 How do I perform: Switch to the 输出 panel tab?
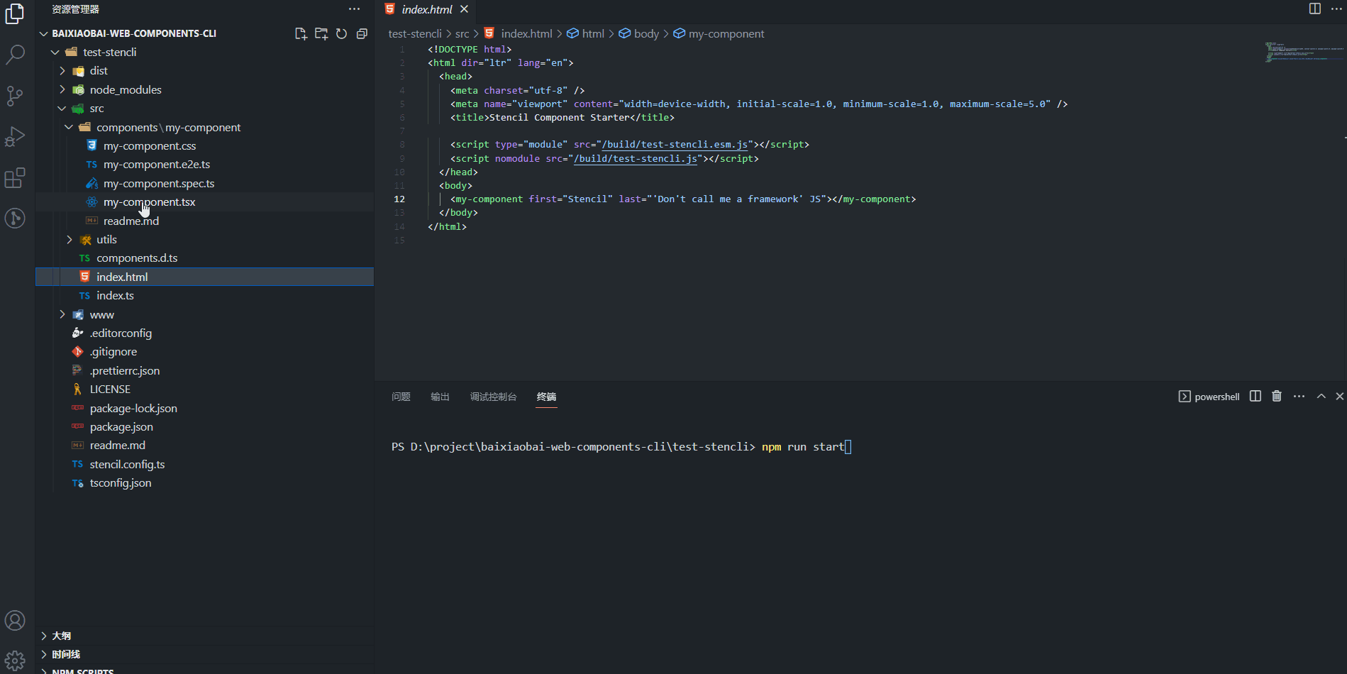tap(440, 397)
